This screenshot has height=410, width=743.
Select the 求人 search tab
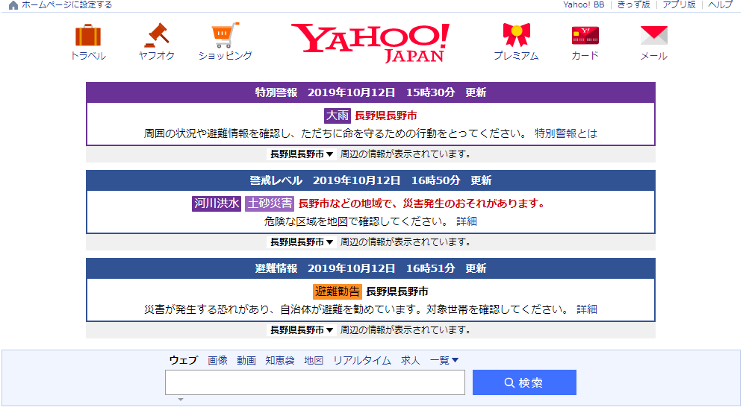[x=411, y=360]
